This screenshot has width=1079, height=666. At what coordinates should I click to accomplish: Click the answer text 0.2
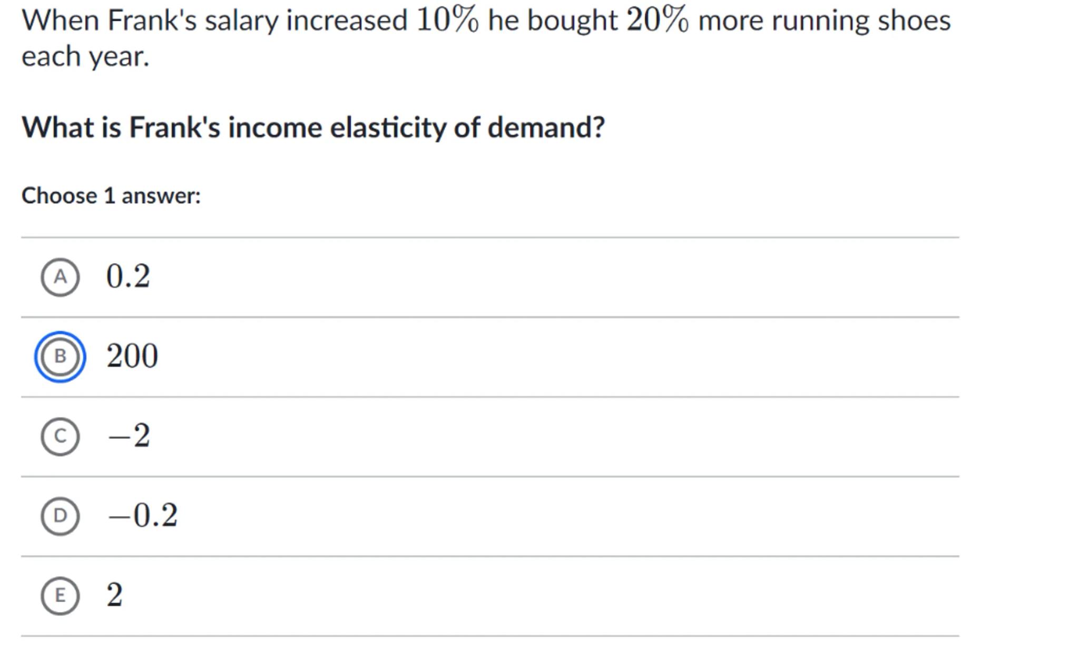click(x=128, y=277)
